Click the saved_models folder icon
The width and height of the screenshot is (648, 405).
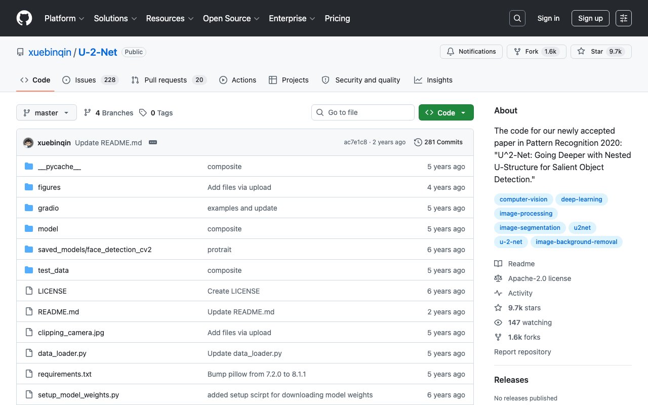[x=29, y=250]
